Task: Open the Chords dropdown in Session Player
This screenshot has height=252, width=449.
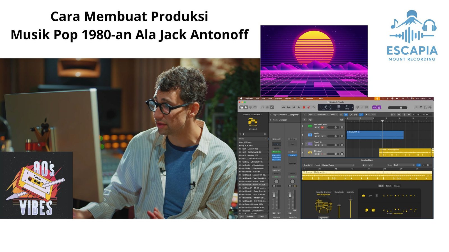Action: (307, 165)
